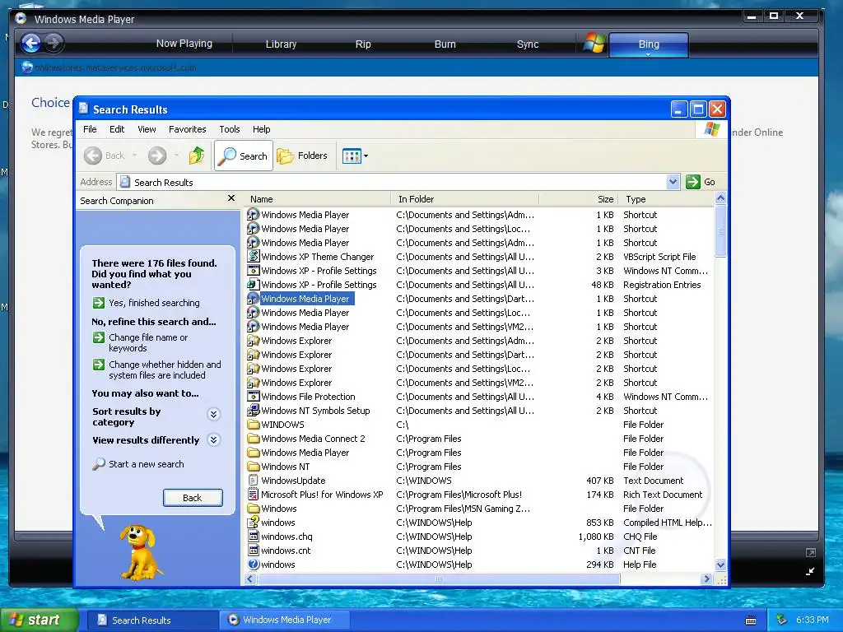The height and width of the screenshot is (632, 843).
Task: Click the Back button in Search Companion
Action: (193, 498)
